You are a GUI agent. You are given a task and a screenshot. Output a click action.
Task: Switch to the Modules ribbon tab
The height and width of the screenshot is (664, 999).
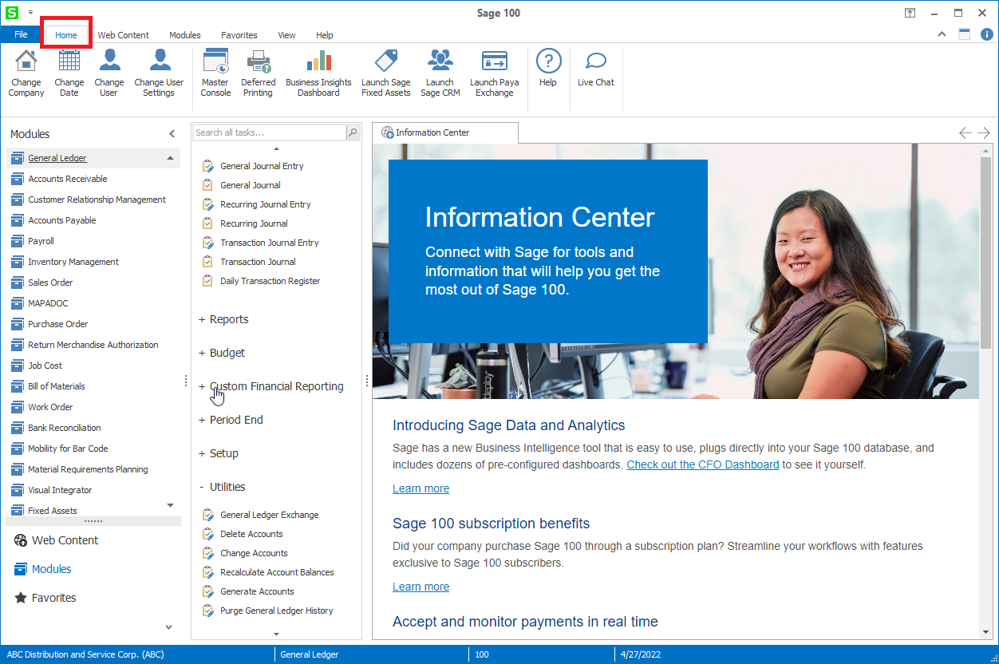click(x=185, y=35)
